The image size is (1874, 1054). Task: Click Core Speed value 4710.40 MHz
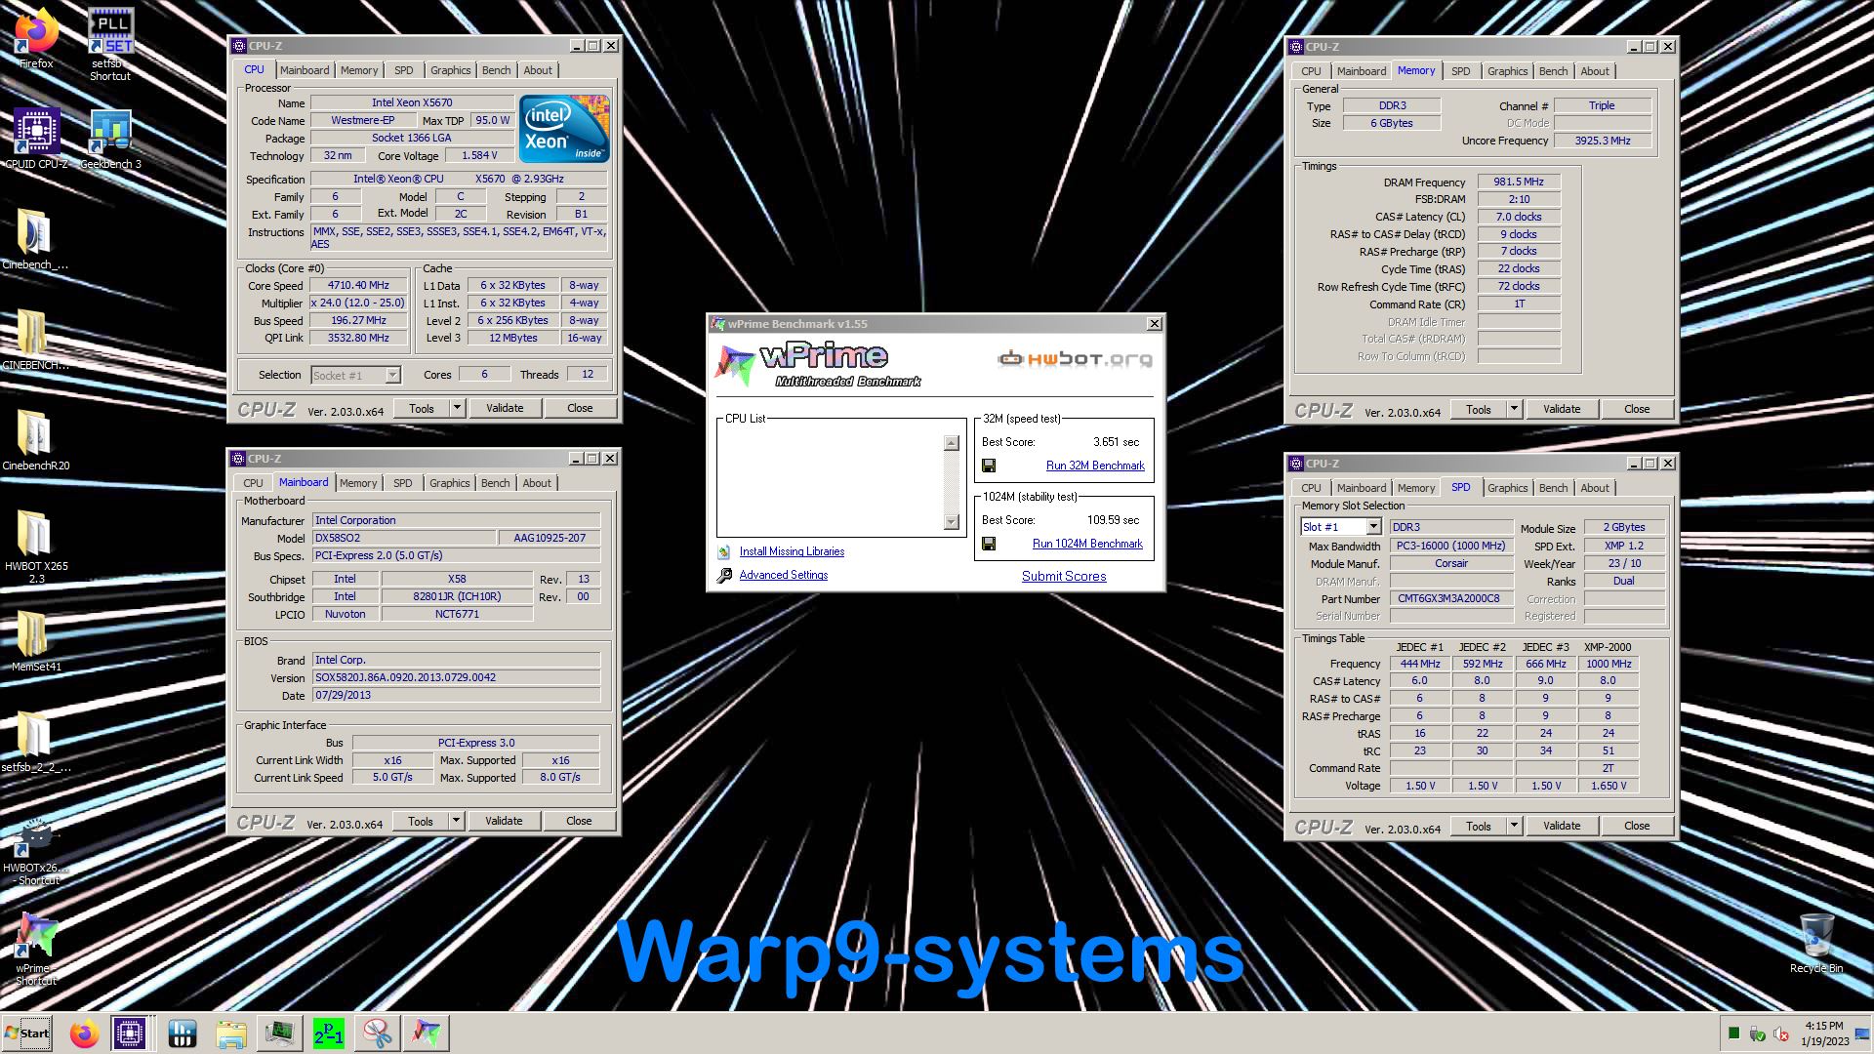(358, 286)
